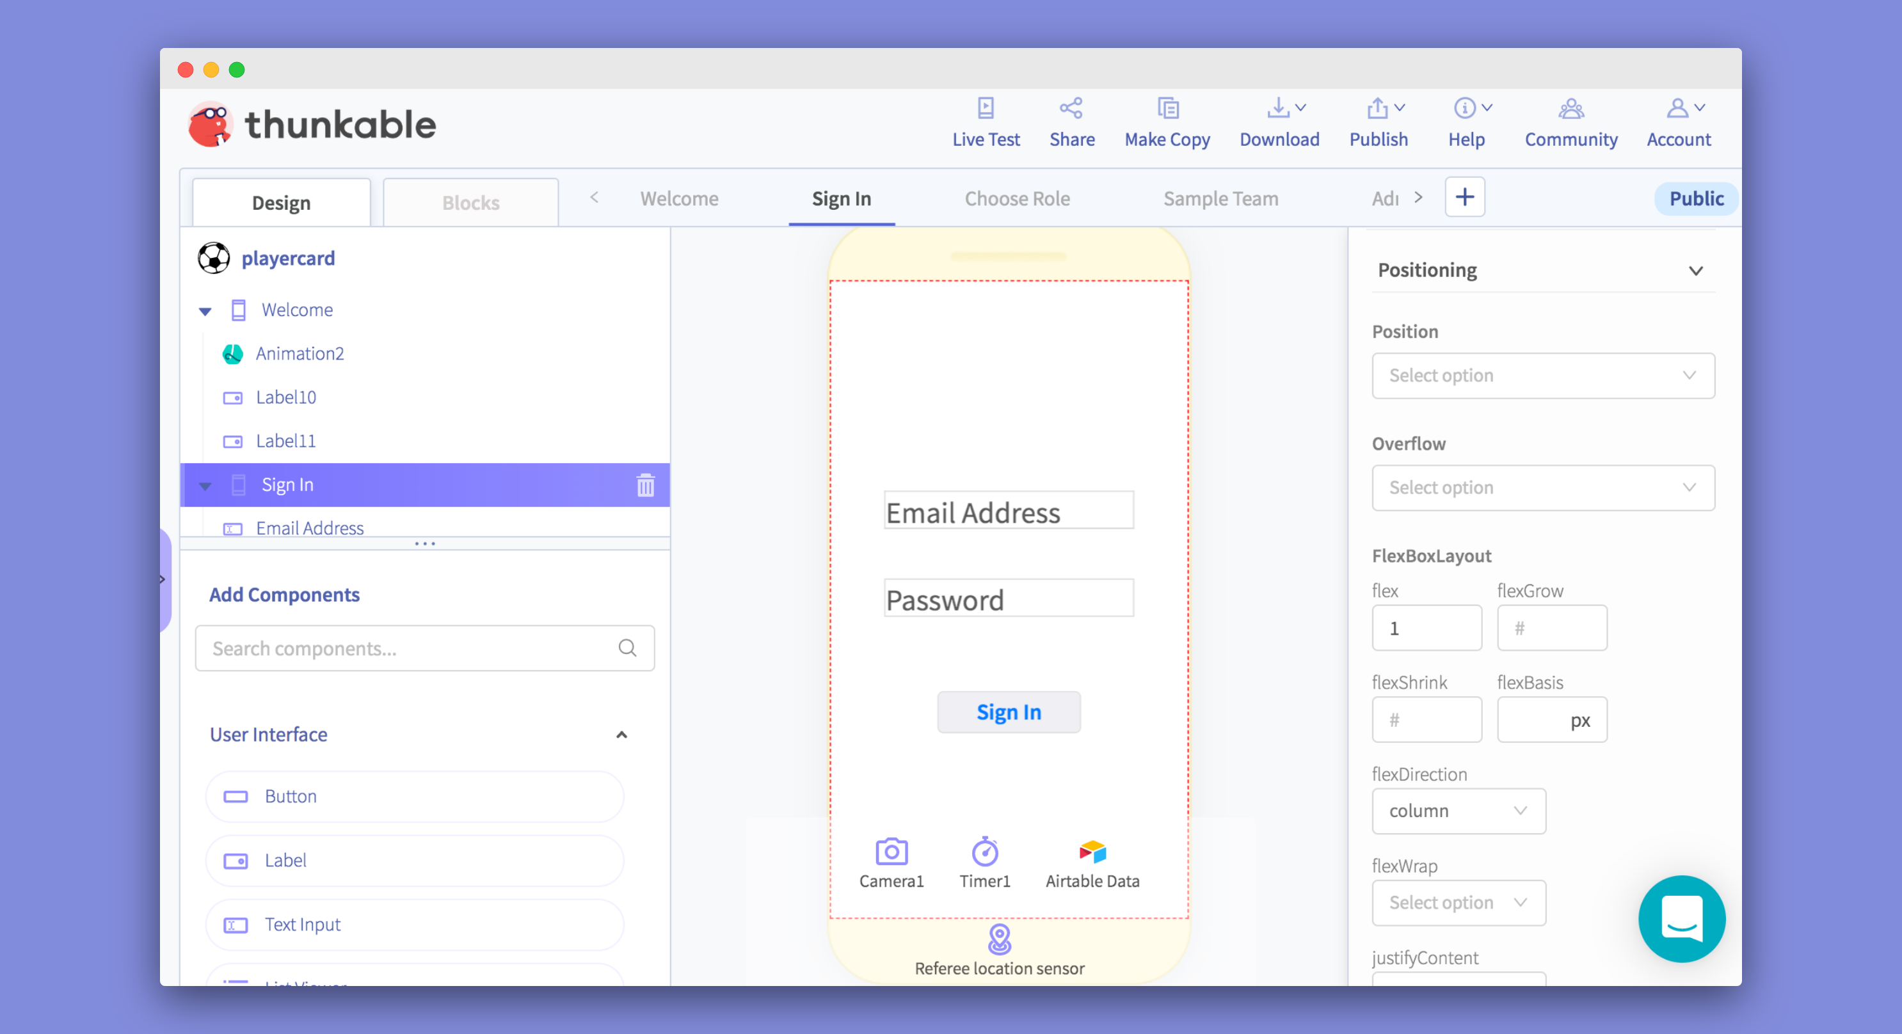
Task: Pick the Button component
Action: point(415,797)
